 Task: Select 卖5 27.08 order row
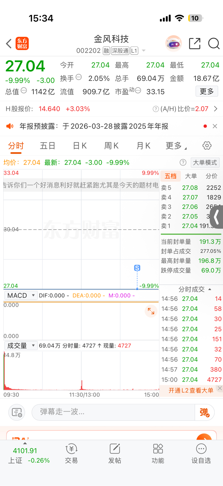[x=191, y=188]
